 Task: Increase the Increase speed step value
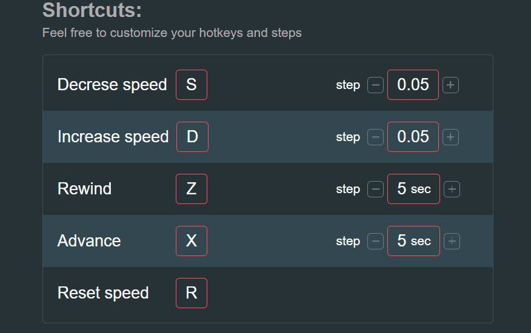(x=450, y=137)
